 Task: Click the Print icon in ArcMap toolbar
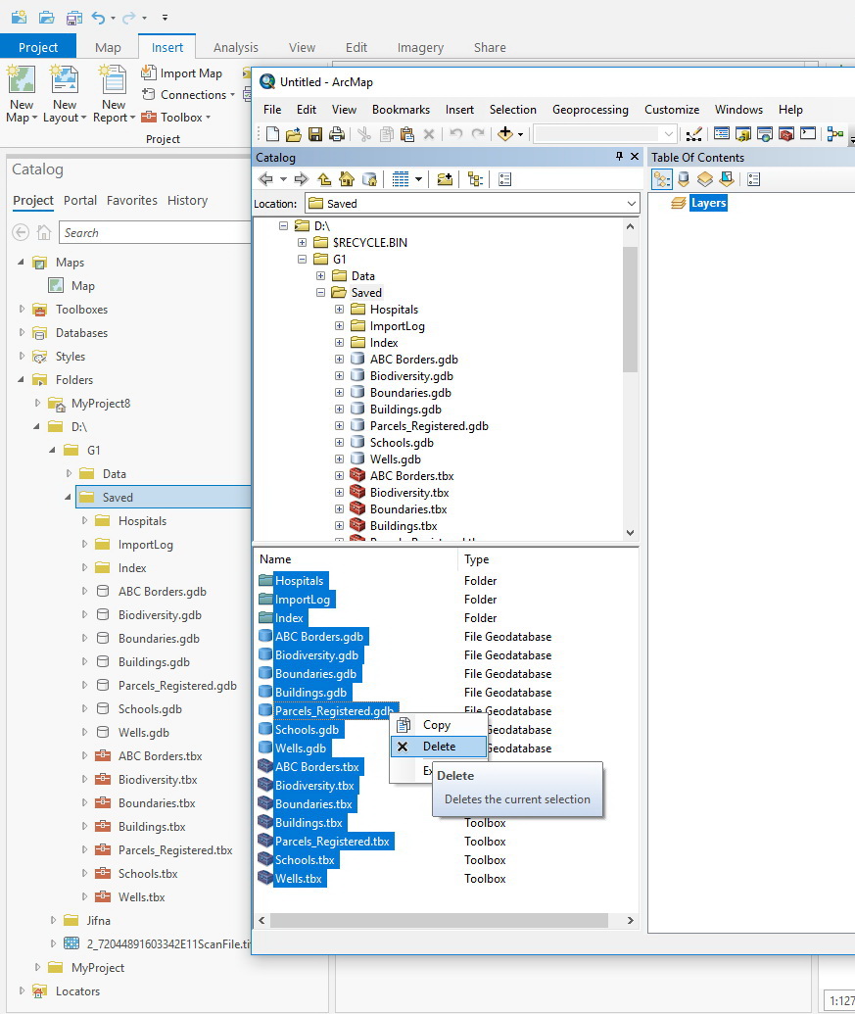(336, 134)
